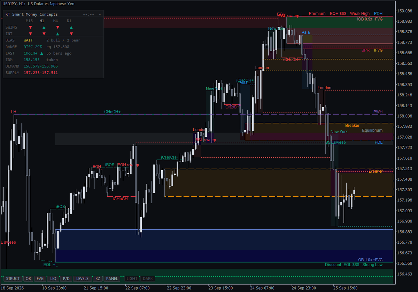Toggle the P/D premium-discount zones

(x=66, y=279)
